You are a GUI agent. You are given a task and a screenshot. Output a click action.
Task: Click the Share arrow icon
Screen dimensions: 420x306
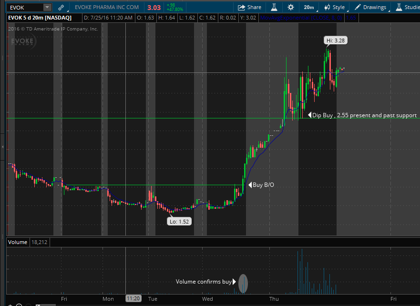241,8
